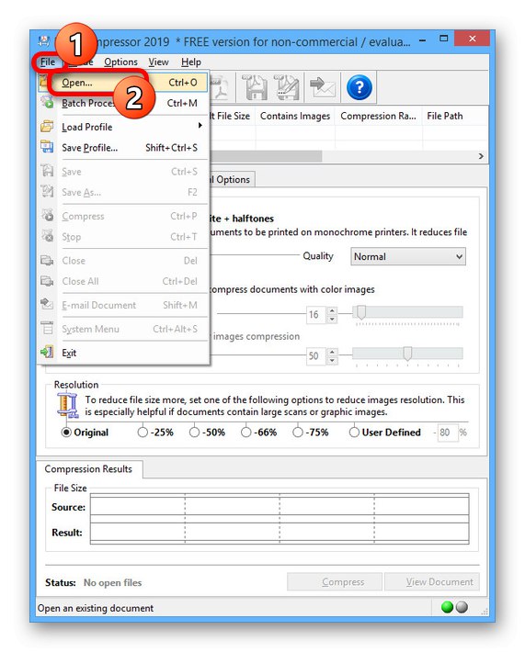This screenshot has height=652, width=525.
Task: Click the numeric field showing 16
Action: point(316,314)
